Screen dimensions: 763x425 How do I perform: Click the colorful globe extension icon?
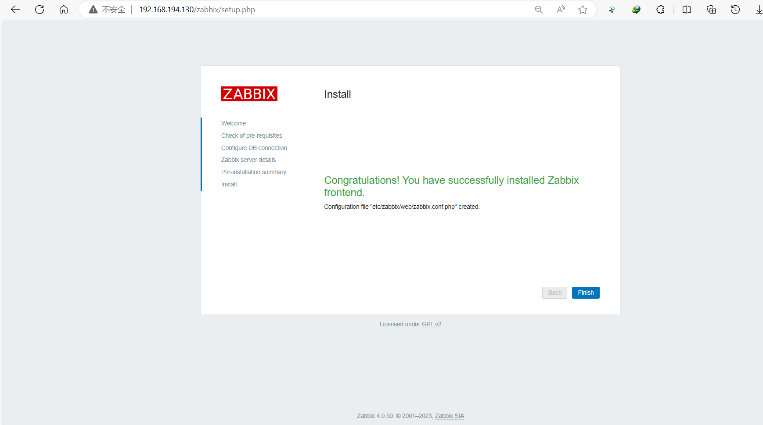pyautogui.click(x=636, y=10)
